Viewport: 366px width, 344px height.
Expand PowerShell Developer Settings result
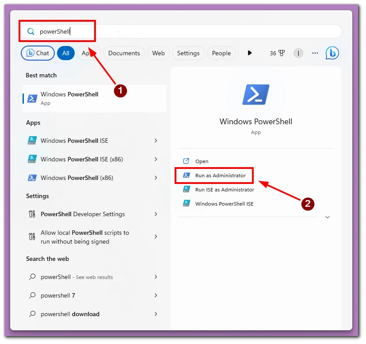(x=156, y=214)
